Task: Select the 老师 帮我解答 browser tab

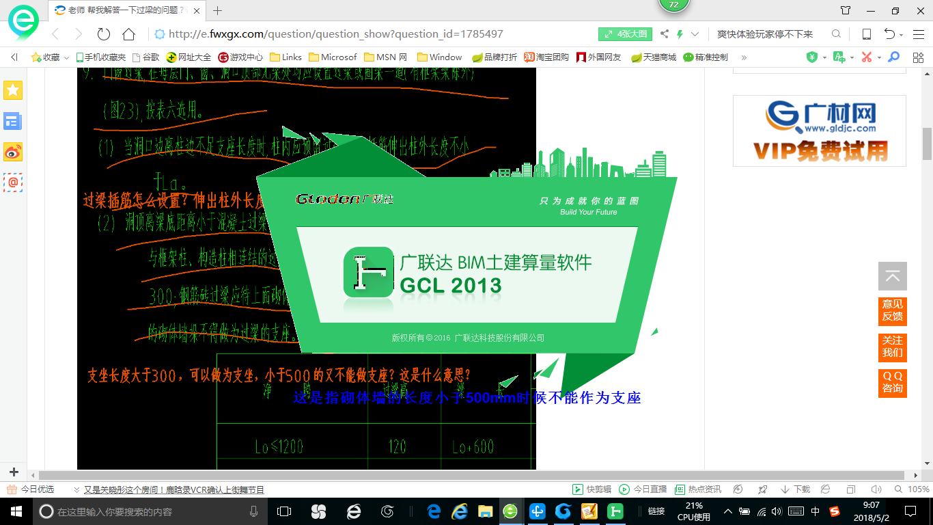Action: pos(128,10)
